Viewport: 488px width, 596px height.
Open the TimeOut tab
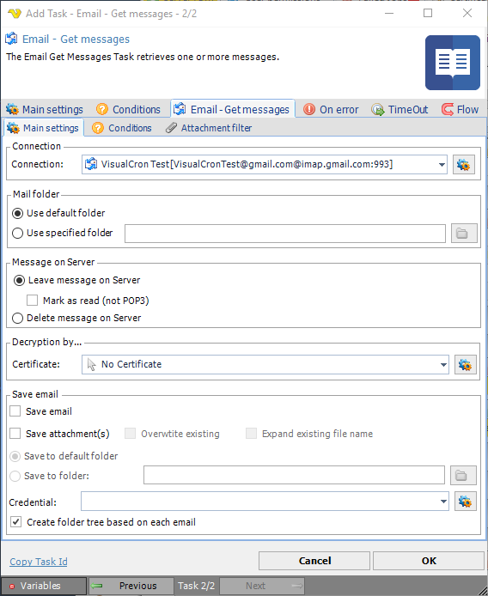pos(400,109)
